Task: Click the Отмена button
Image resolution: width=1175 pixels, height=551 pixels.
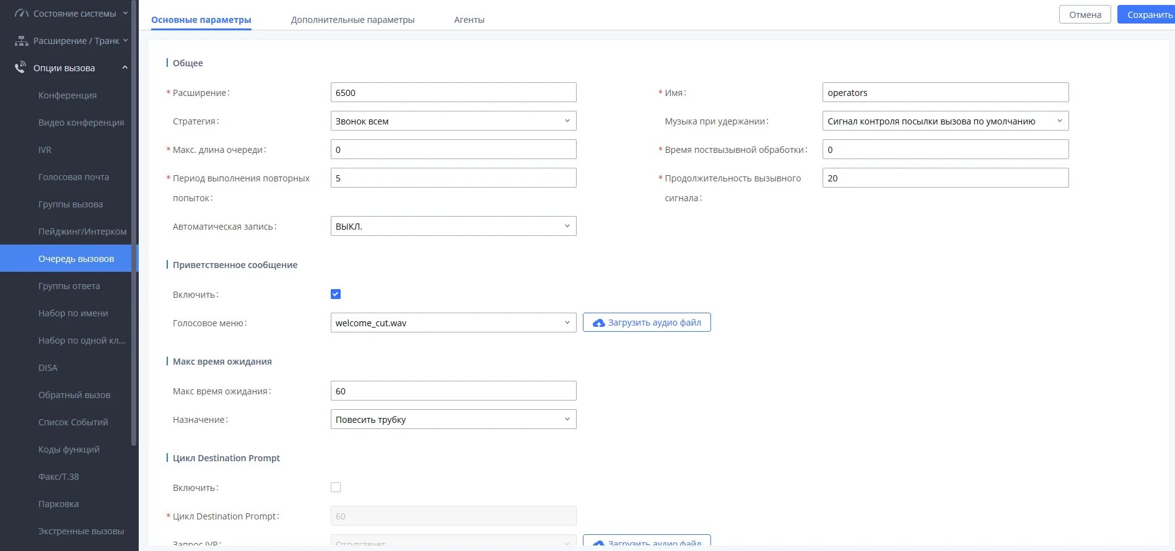Action: coord(1085,14)
